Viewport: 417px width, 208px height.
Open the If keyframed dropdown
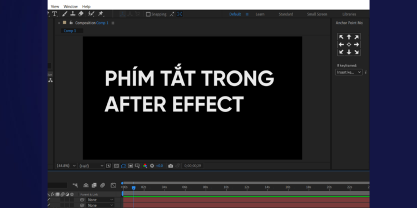coord(349,72)
